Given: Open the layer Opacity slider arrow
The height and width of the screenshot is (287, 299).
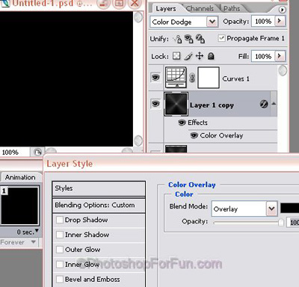Looking at the screenshot, I should point(280,21).
